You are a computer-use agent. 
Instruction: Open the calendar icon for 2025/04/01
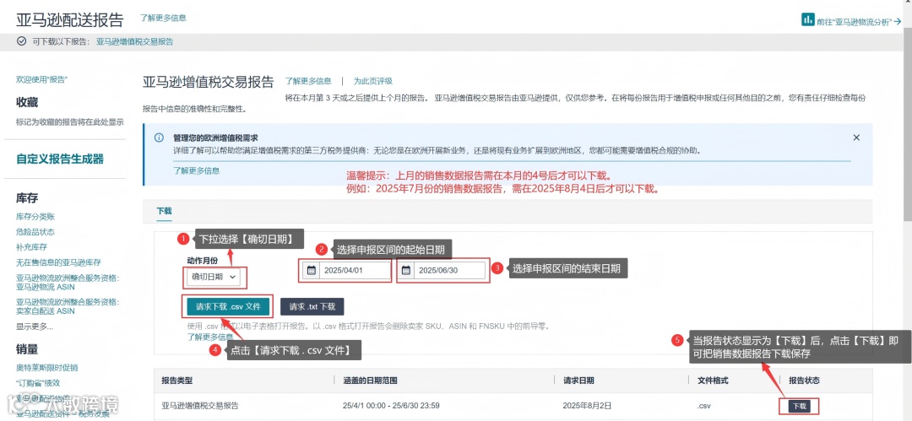point(311,270)
